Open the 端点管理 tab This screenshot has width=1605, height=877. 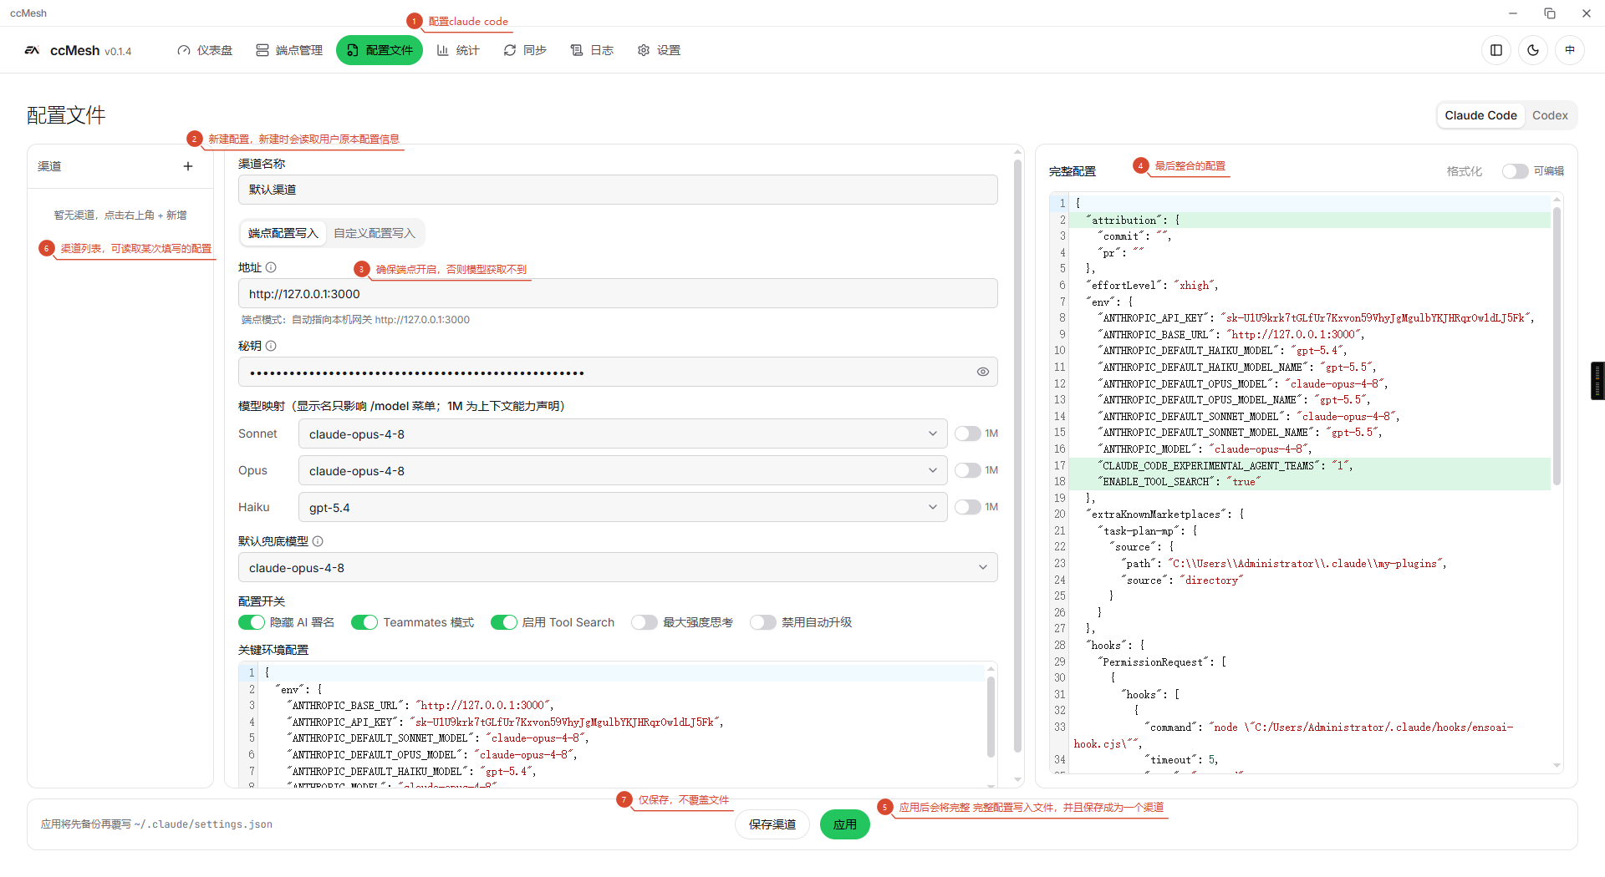289,50
